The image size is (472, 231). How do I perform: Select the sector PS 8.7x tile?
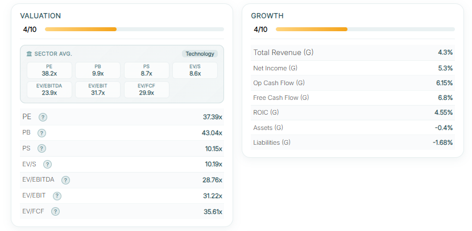pos(147,70)
